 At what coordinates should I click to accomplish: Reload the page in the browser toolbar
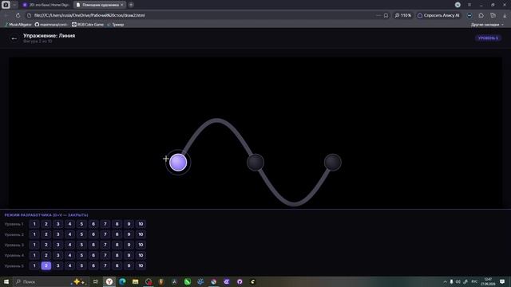[x=18, y=15]
